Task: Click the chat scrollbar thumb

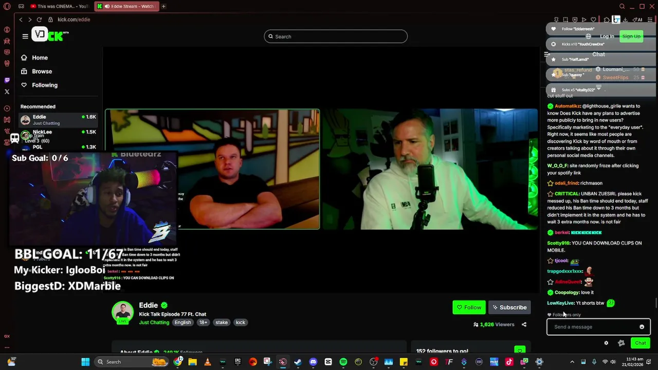Action: (655, 303)
